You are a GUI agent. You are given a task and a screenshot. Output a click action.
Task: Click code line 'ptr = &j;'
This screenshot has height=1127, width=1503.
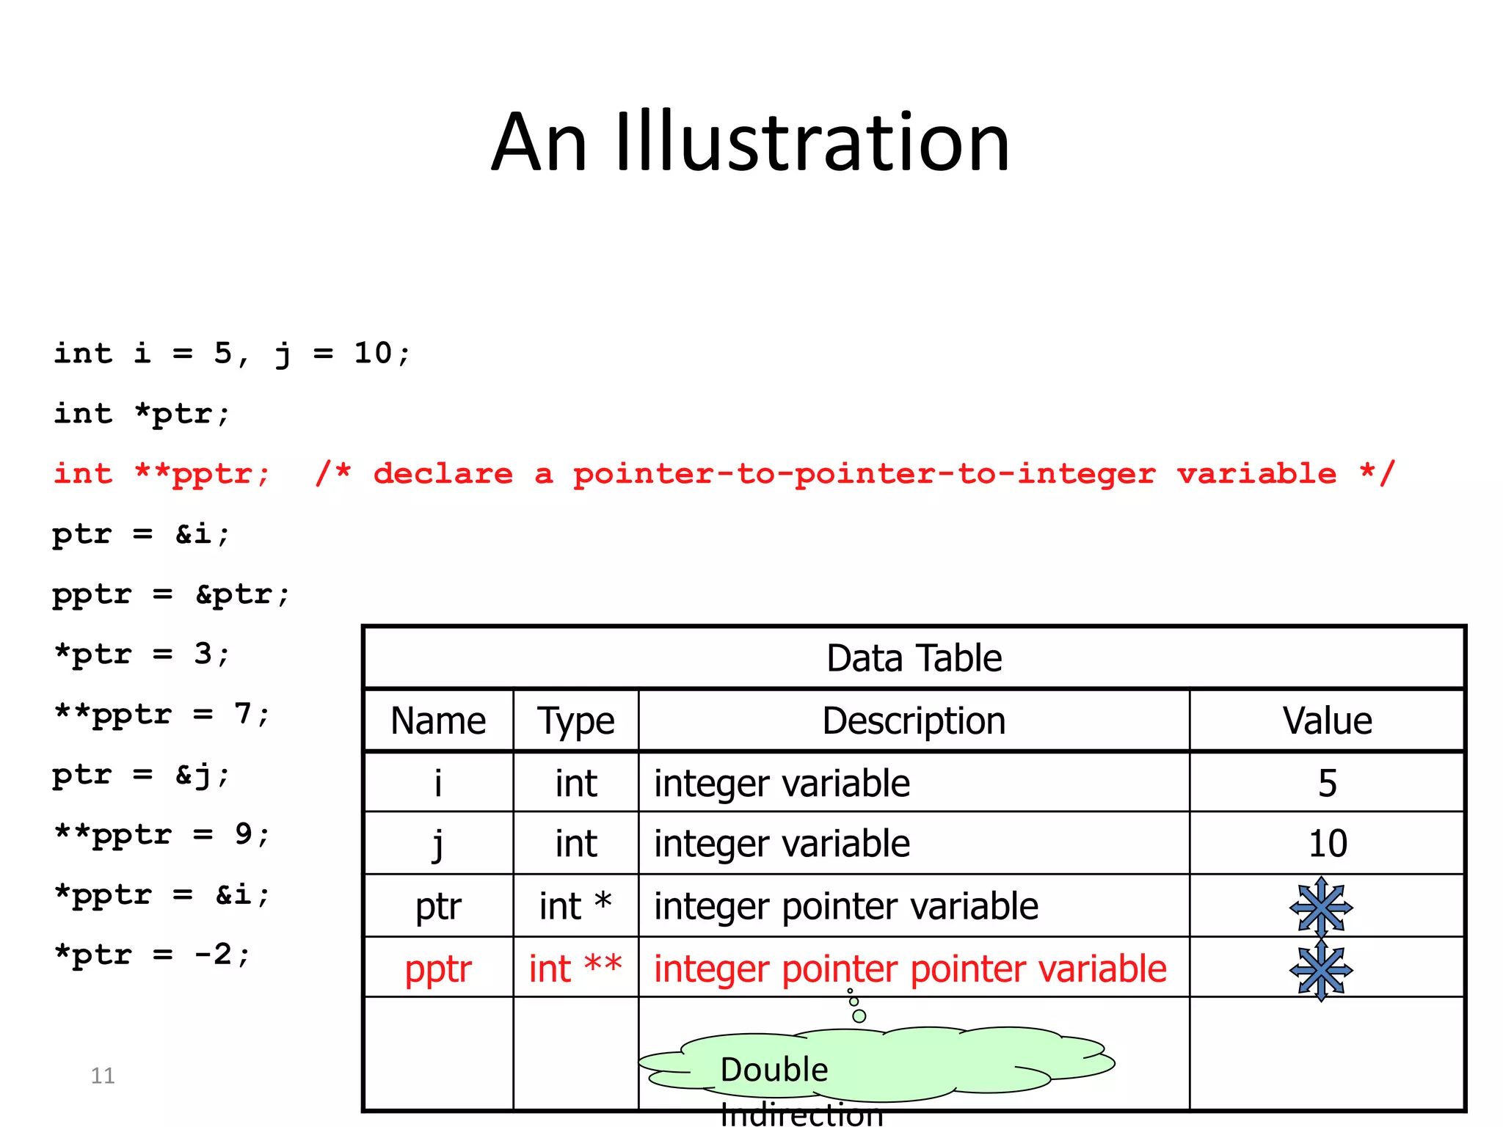[x=142, y=775]
